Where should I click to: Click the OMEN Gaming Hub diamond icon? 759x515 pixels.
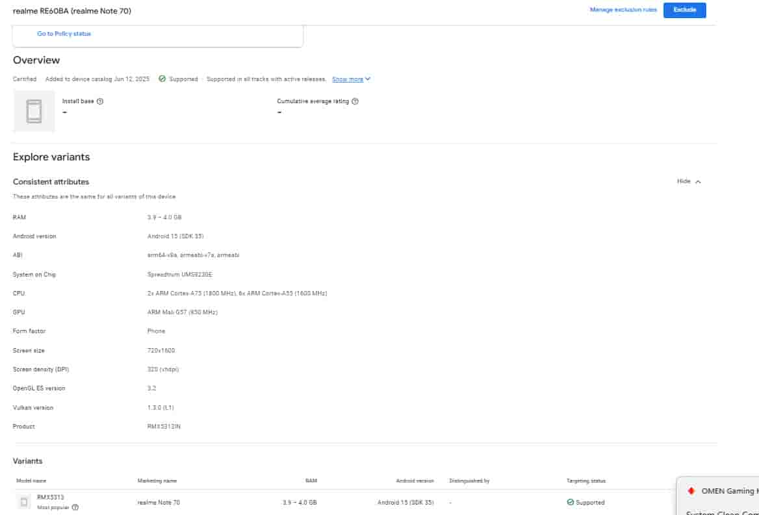coord(691,492)
